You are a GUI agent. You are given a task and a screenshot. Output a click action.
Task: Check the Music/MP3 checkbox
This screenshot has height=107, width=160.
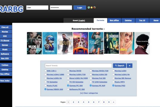tap(113, 82)
